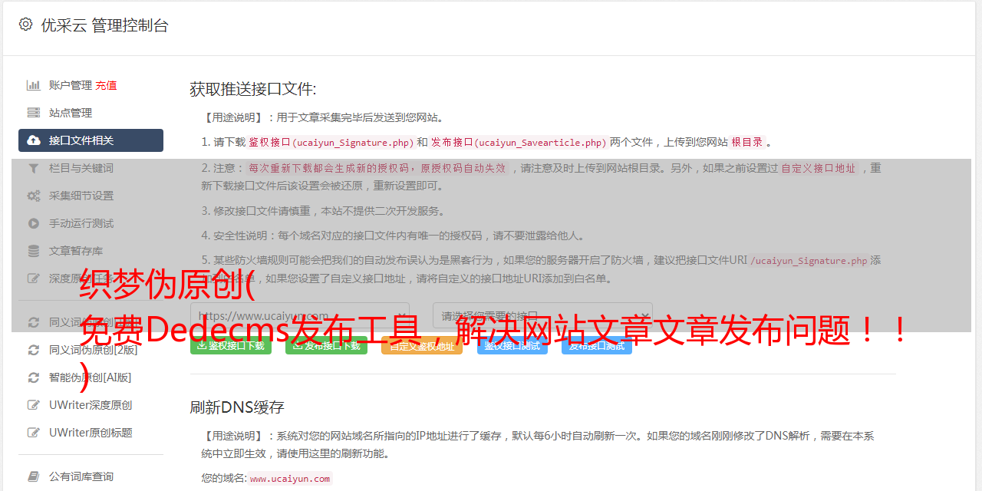The height and width of the screenshot is (491, 982).
Task: Select UWriter深度原创 in the sidebar
Action: 91,405
